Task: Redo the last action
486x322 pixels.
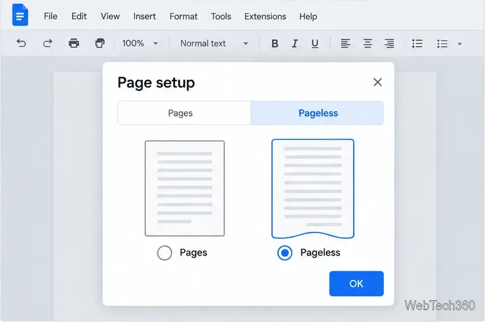Action: pos(47,43)
